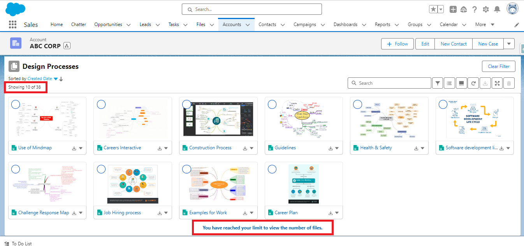Select the Challenge Response Map checkbox
Screen dimensions: 524x250
pos(16,169)
